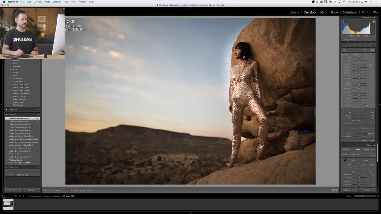Open Show Edit Pins Always dropdown
Screen dimensions: 381x214
click(58, 190)
